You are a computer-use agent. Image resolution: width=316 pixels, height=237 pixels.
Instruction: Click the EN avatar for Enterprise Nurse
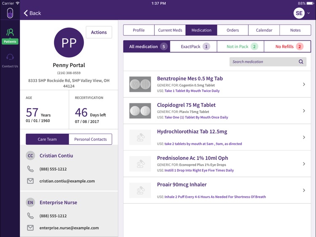(x=30, y=202)
